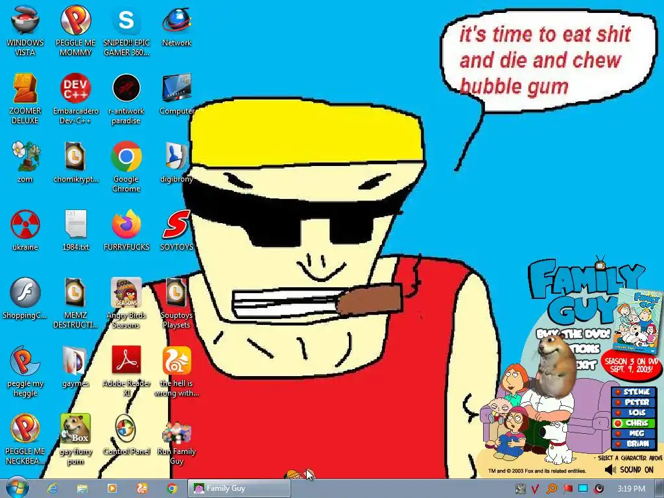Launch Internet Explorer from taskbar
This screenshot has width=664, height=498.
pos(53,488)
